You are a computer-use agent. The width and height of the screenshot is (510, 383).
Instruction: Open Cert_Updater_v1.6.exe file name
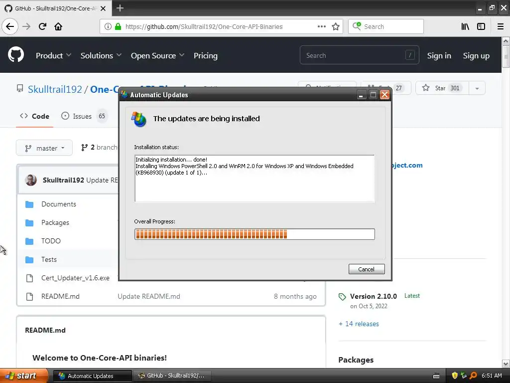(x=75, y=278)
